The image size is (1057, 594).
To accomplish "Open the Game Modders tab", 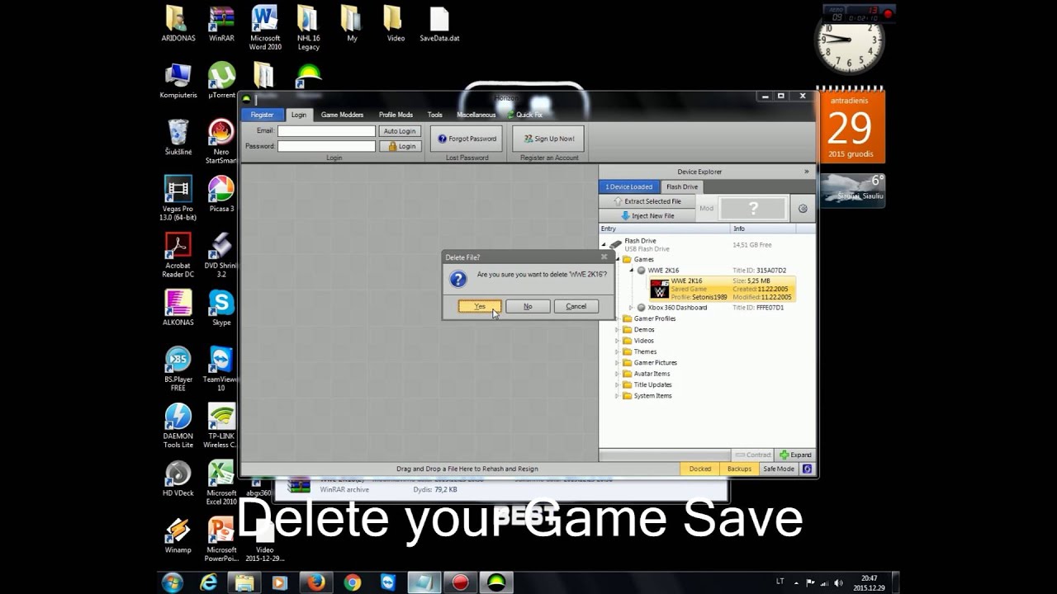I will [342, 115].
